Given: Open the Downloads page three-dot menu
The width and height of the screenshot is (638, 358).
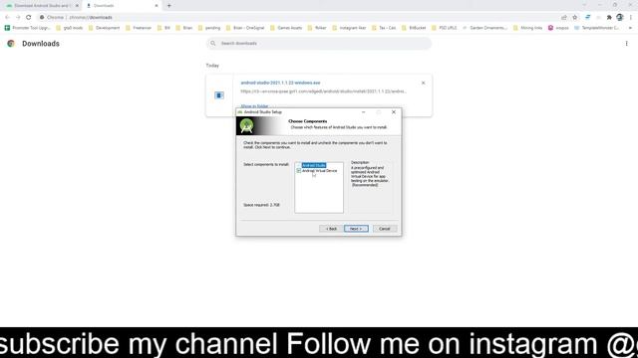Looking at the screenshot, I should point(627,44).
